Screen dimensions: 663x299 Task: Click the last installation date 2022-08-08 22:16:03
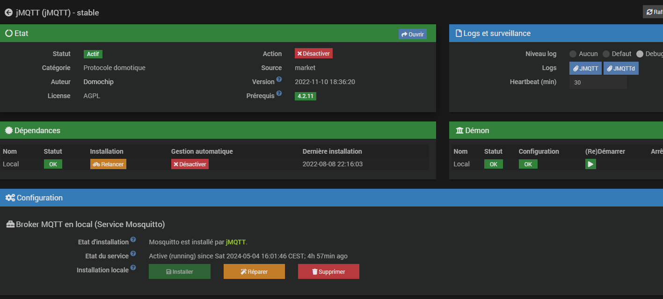(x=333, y=164)
